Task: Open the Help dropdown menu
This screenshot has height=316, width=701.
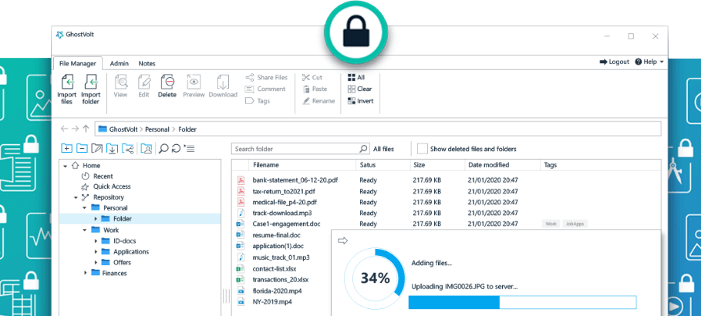Action: coord(649,62)
